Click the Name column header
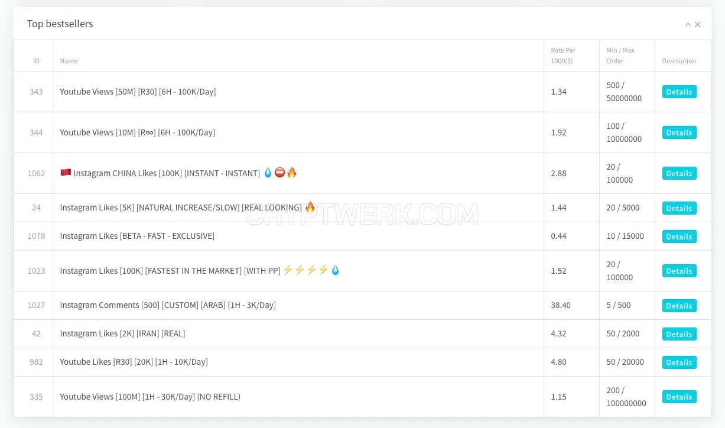The width and height of the screenshot is (725, 428). pos(69,61)
